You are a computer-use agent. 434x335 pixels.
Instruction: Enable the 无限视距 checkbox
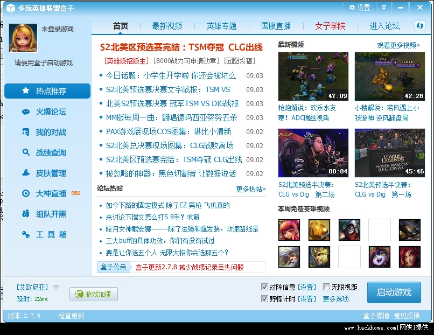click(x=326, y=287)
